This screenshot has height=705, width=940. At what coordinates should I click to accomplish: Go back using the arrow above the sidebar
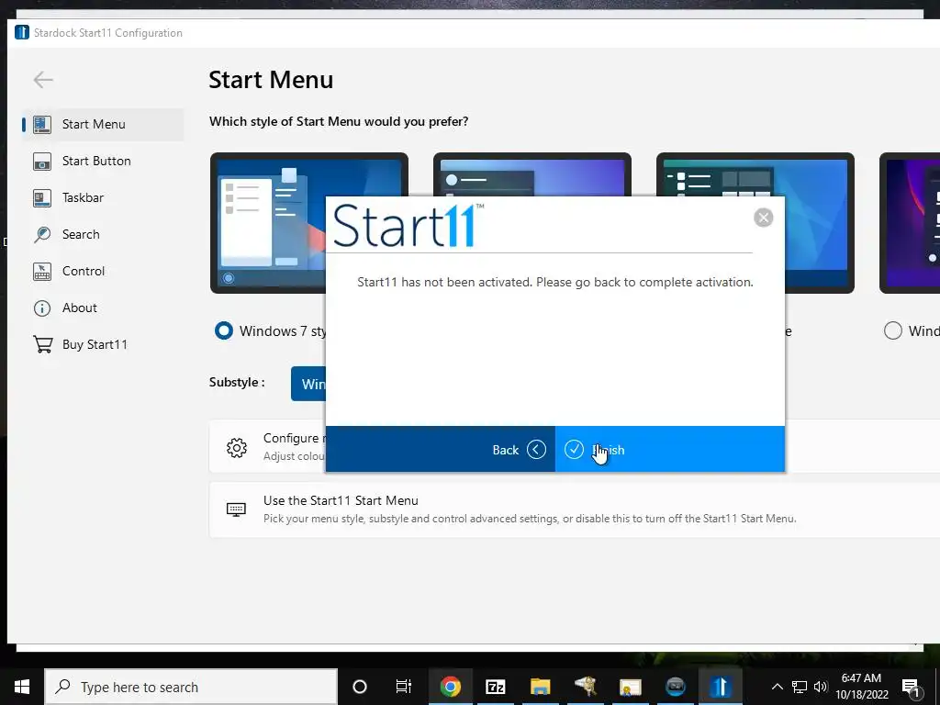[43, 80]
